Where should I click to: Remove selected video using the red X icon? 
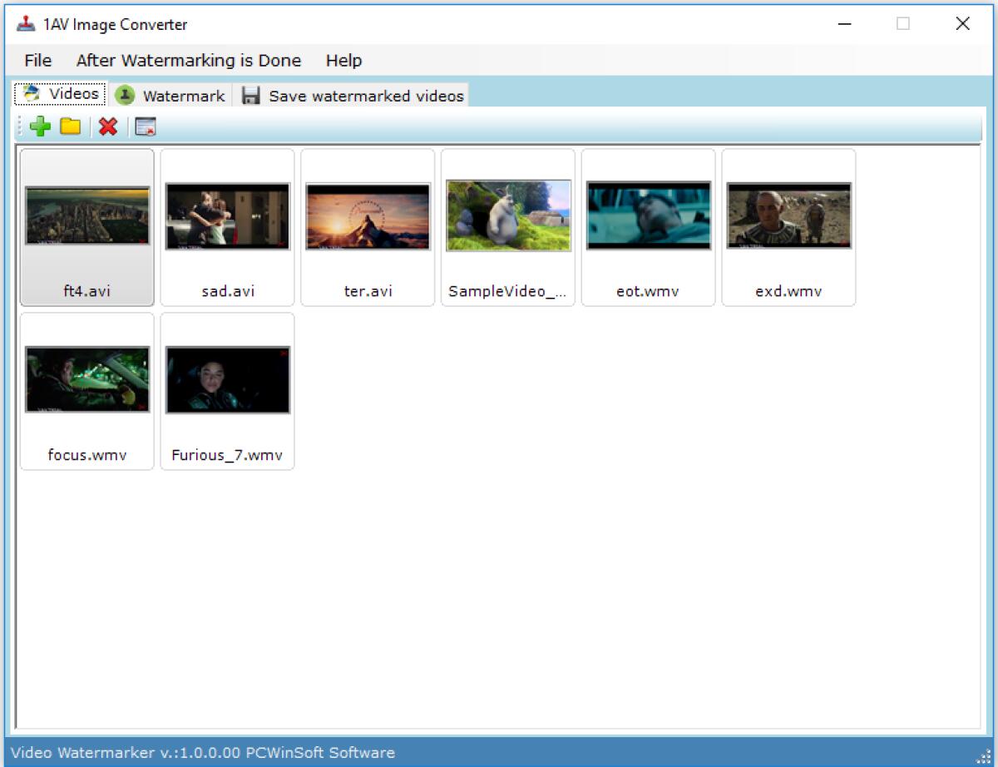coord(106,126)
